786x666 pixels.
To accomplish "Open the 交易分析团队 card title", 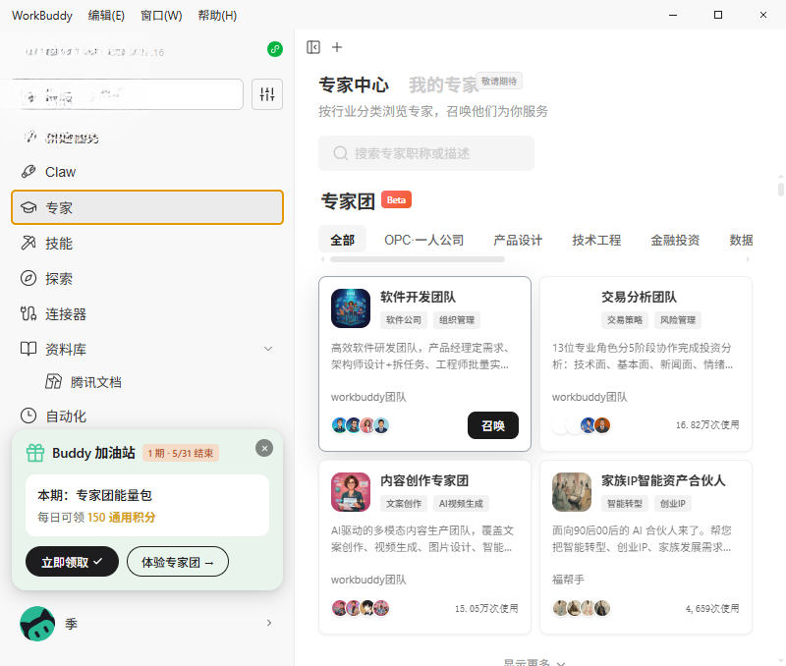I will 640,297.
